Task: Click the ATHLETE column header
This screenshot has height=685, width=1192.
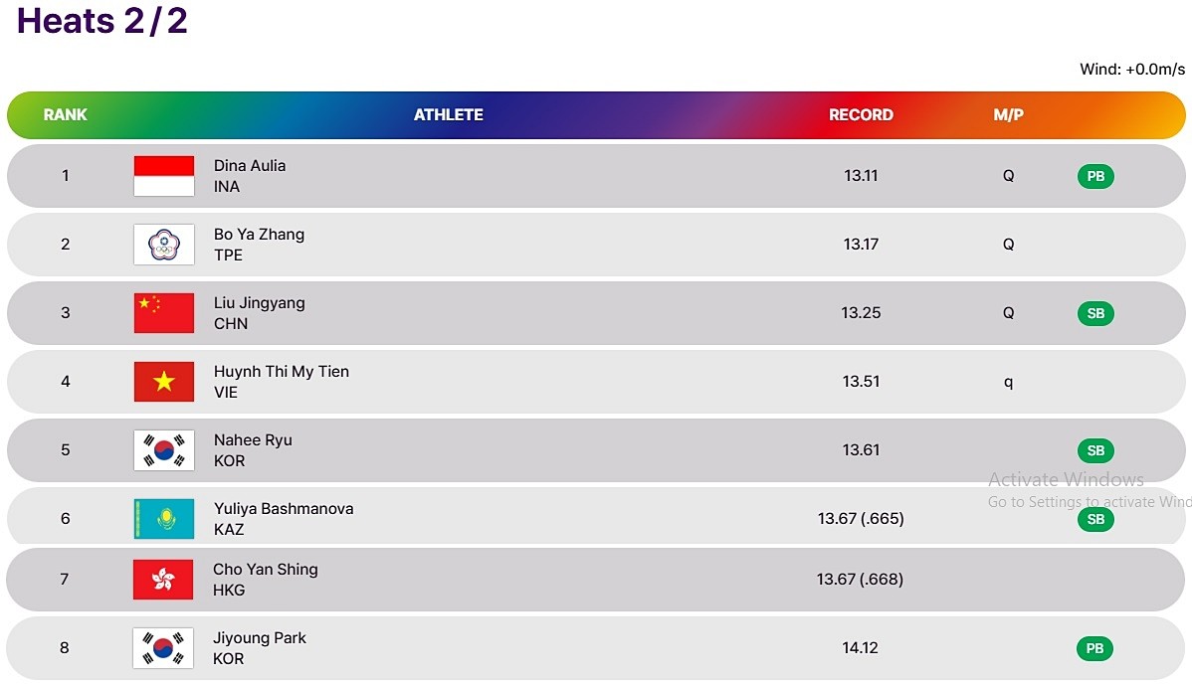Action: tap(449, 114)
